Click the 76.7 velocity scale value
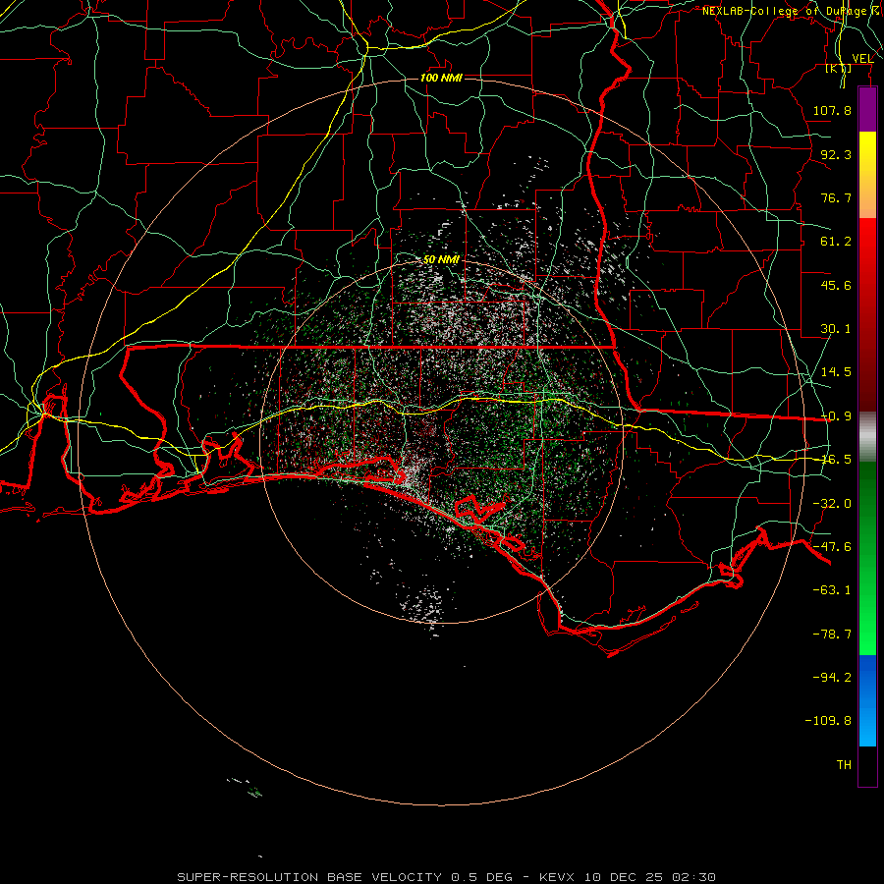 [x=836, y=197]
